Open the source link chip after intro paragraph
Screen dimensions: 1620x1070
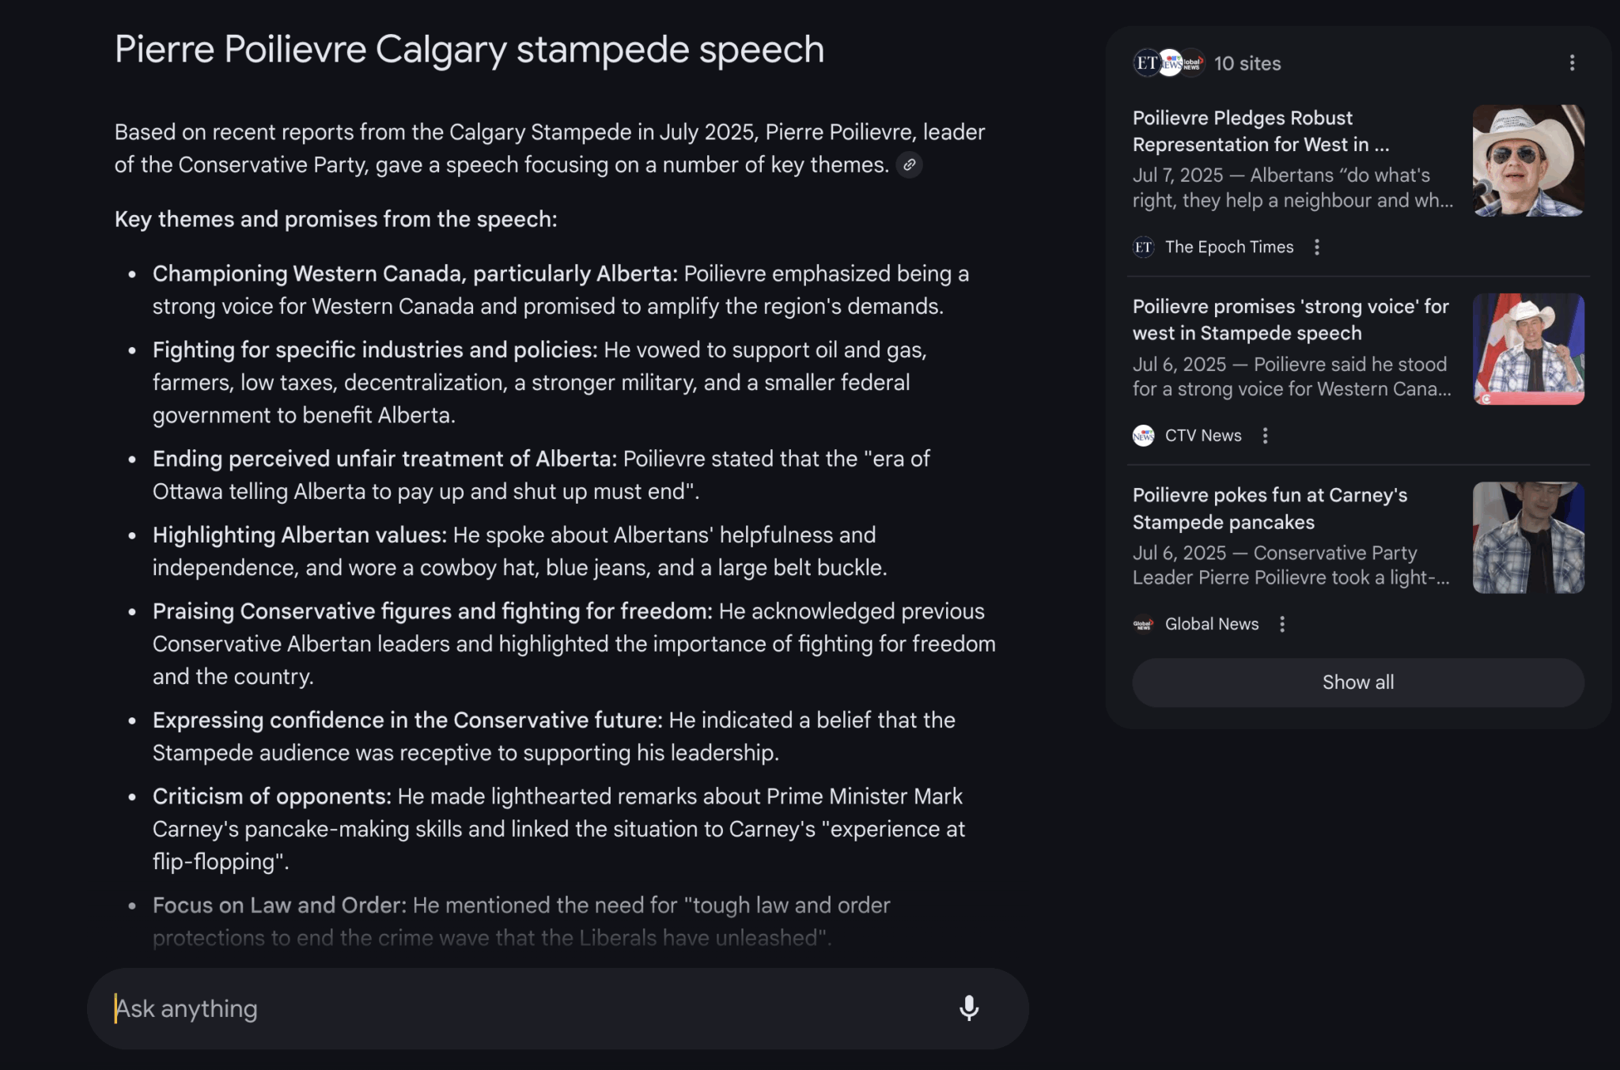(x=910, y=164)
